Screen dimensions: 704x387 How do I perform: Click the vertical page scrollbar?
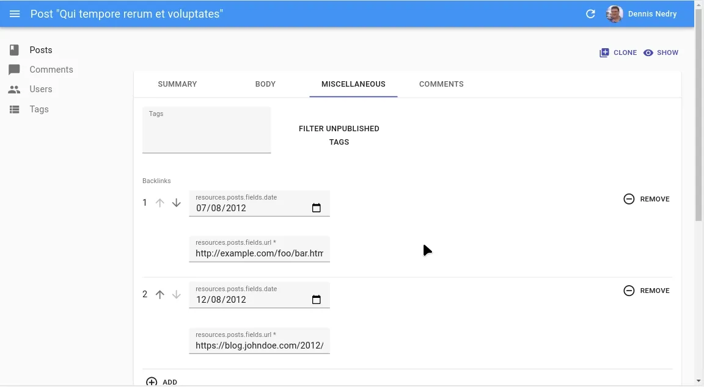pos(698,122)
